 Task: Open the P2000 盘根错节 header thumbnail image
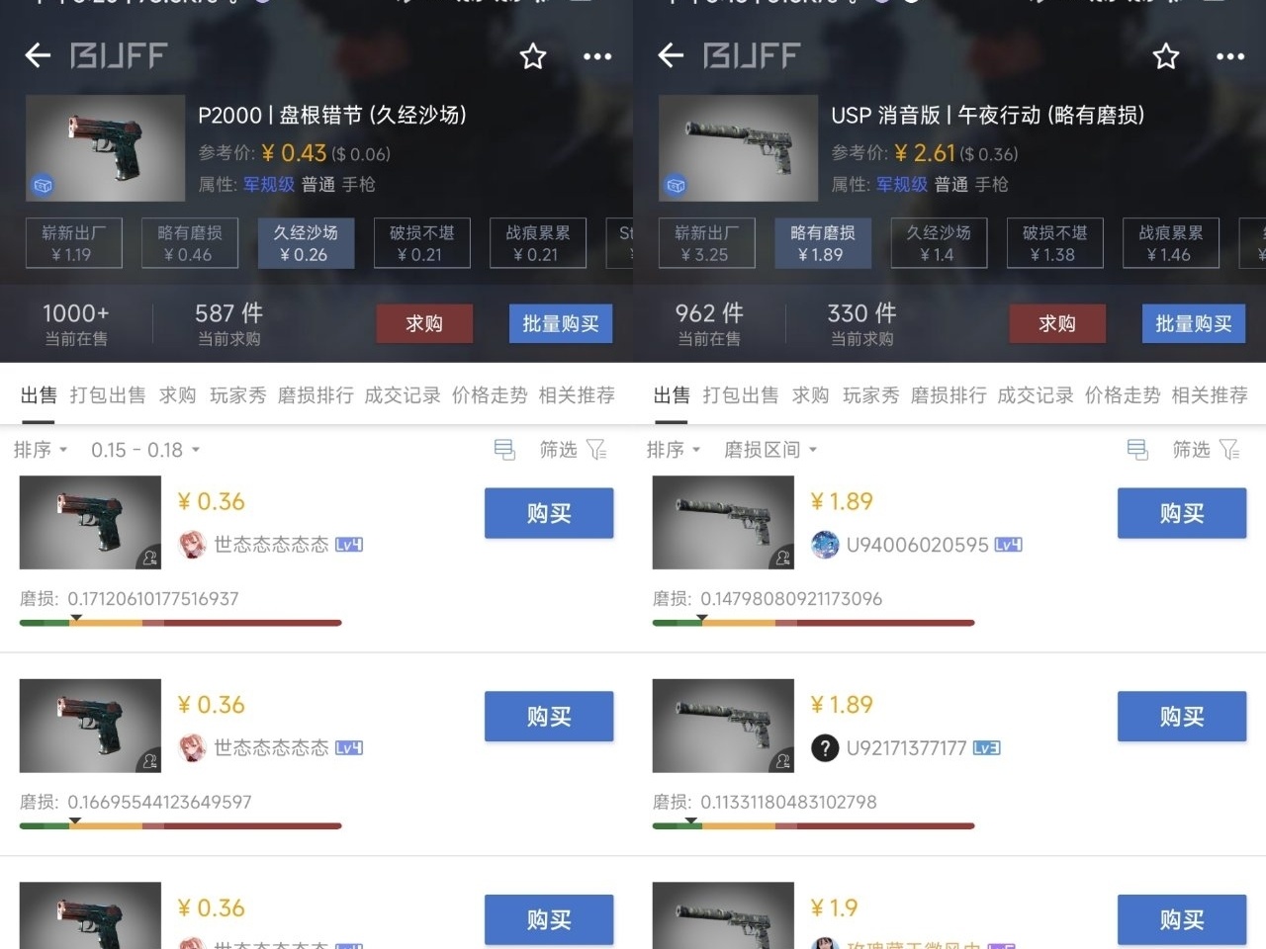point(105,148)
